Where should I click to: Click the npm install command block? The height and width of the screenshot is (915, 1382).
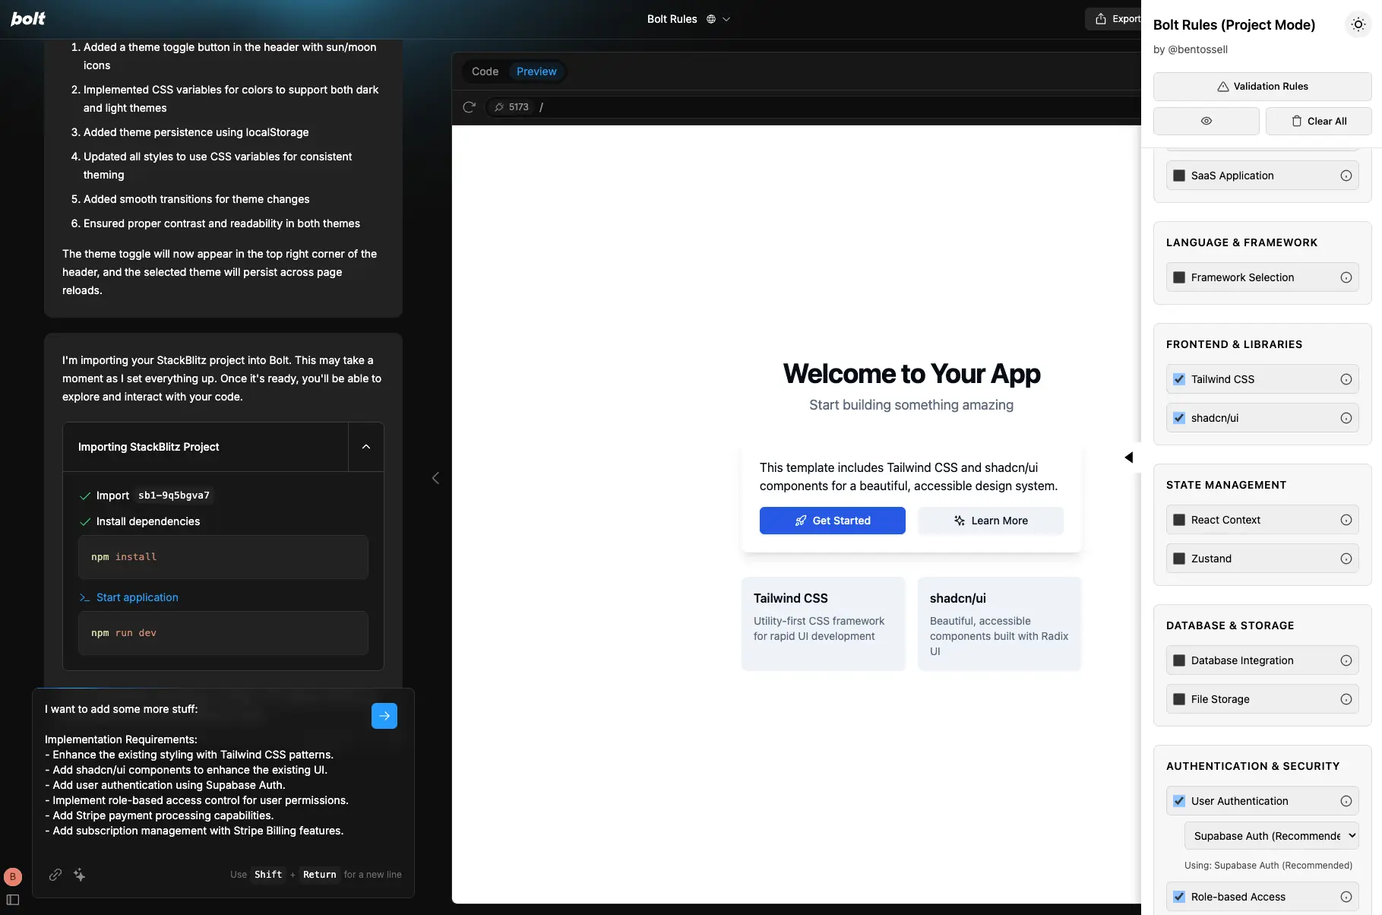(223, 557)
